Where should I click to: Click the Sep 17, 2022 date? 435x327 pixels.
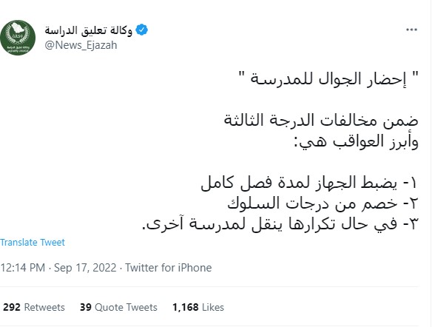click(85, 268)
